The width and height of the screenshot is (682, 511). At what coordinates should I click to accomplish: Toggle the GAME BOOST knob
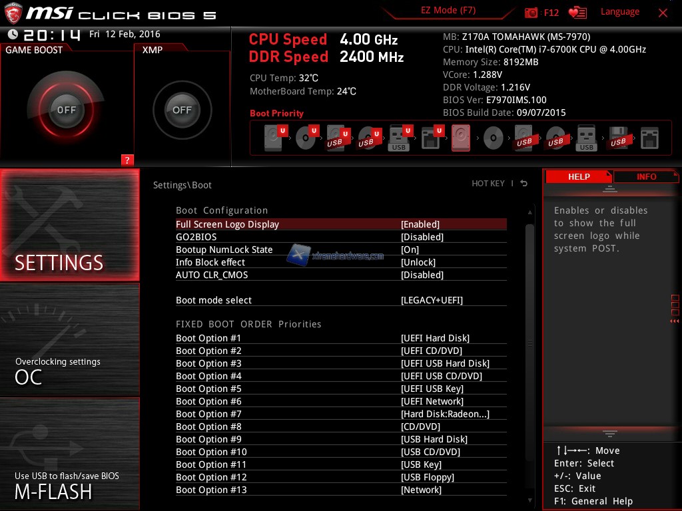(x=66, y=110)
